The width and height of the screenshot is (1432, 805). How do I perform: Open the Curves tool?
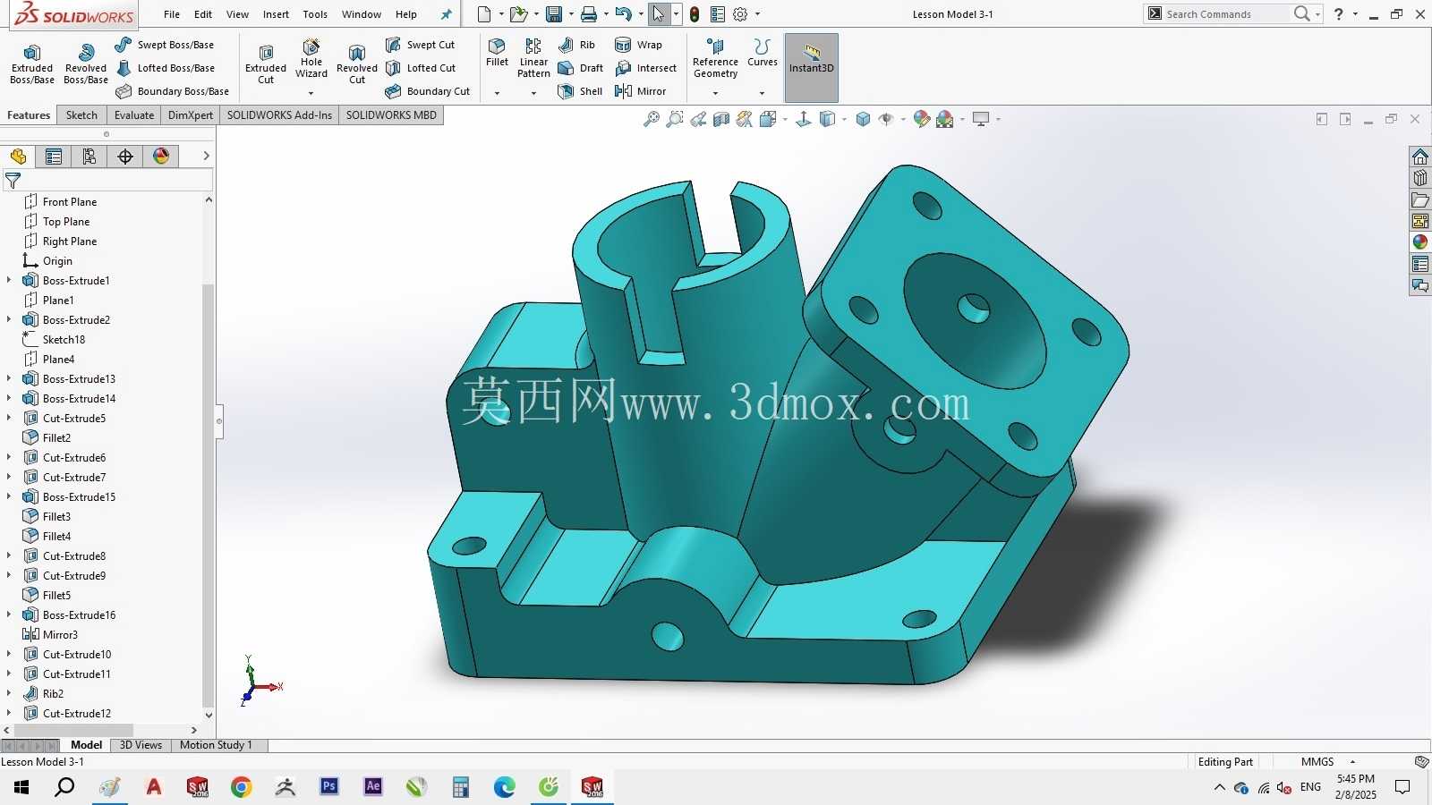tap(763, 53)
